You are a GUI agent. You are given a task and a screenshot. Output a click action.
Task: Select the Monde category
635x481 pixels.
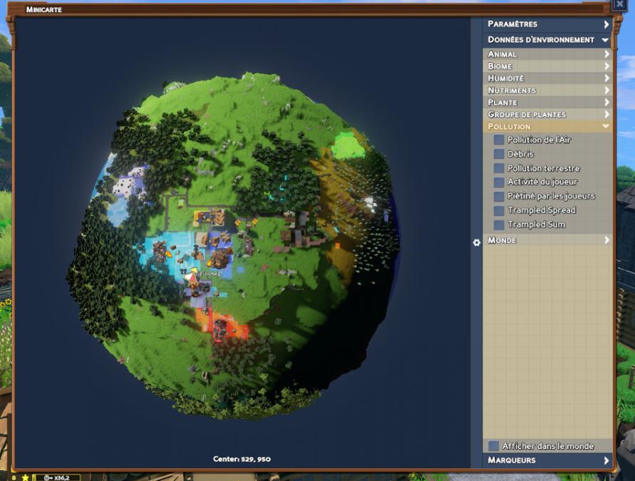[547, 241]
